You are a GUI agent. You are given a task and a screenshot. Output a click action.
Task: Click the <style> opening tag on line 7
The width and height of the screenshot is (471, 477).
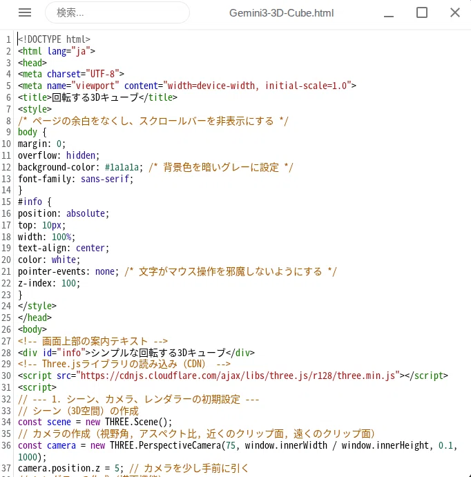coord(35,109)
